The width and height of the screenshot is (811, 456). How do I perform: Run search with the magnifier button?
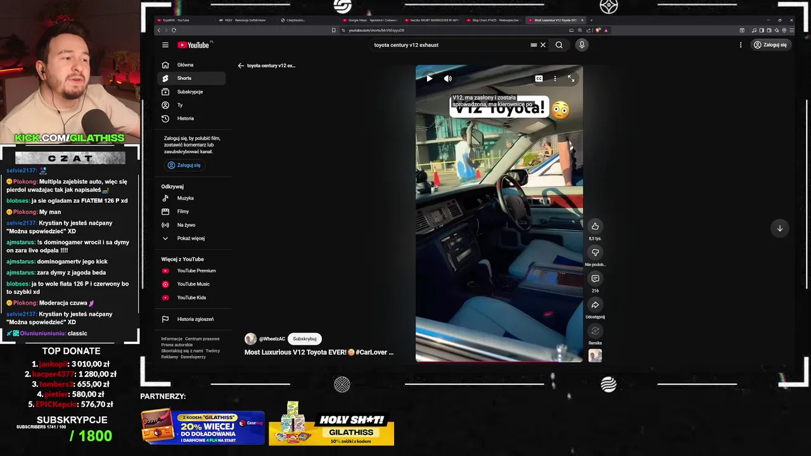point(559,45)
